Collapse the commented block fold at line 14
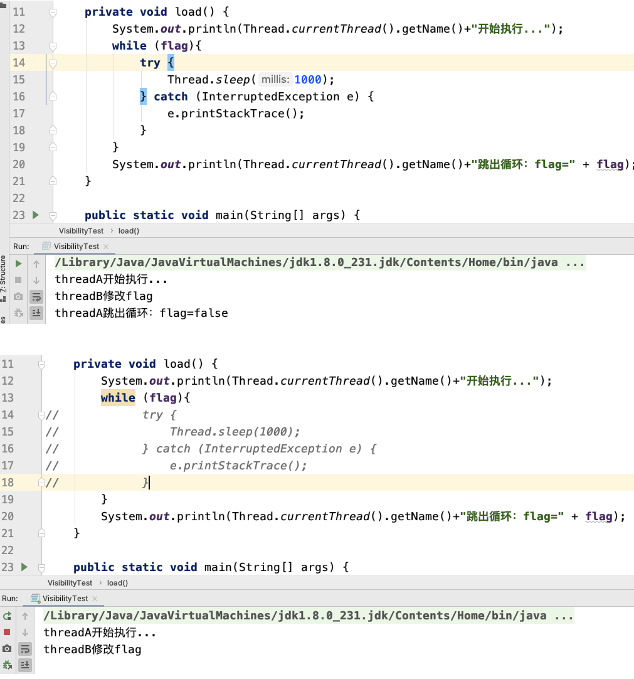 coord(41,415)
